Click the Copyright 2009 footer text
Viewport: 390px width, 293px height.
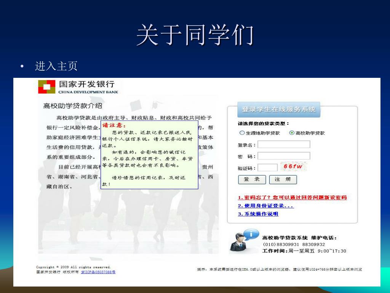tap(73, 267)
